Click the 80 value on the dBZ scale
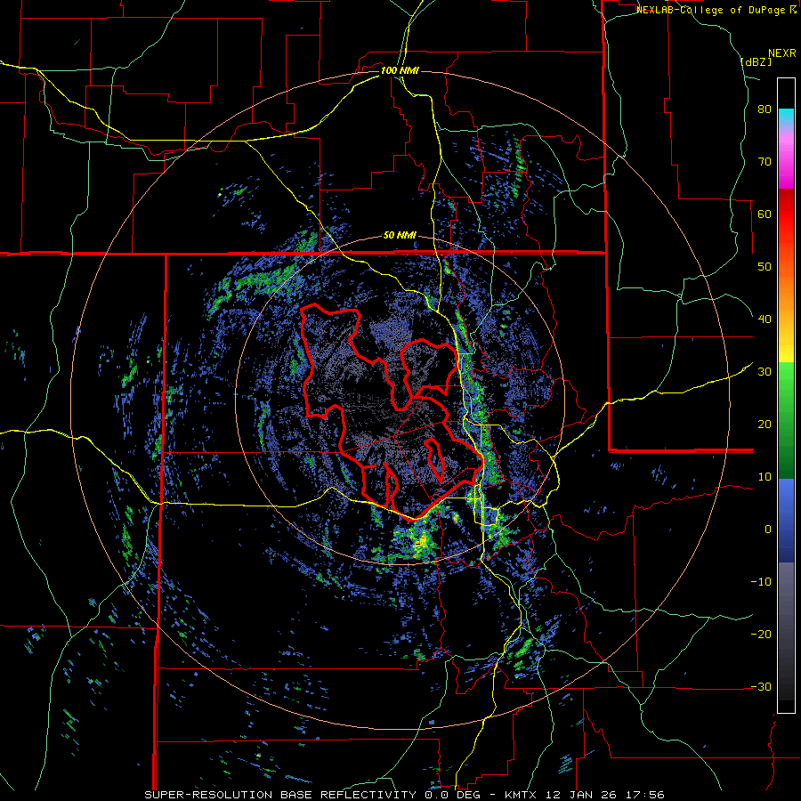This screenshot has height=801, width=801. pos(765,109)
